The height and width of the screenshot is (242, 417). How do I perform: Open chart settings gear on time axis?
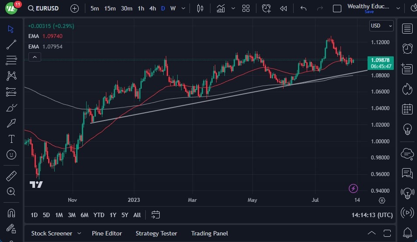(382, 200)
